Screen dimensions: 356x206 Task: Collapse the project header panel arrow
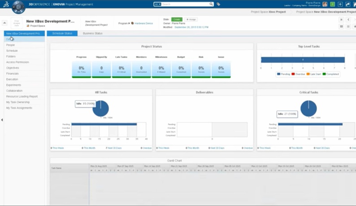[4, 23]
